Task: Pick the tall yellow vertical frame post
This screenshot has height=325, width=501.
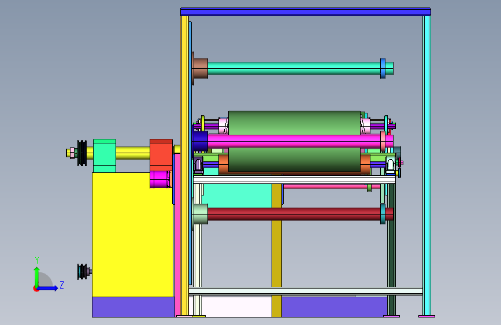Action: [x=184, y=166]
